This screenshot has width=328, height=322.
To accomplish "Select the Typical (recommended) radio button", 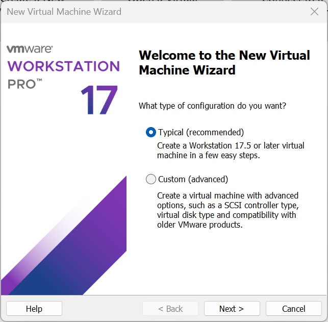I will pos(151,132).
